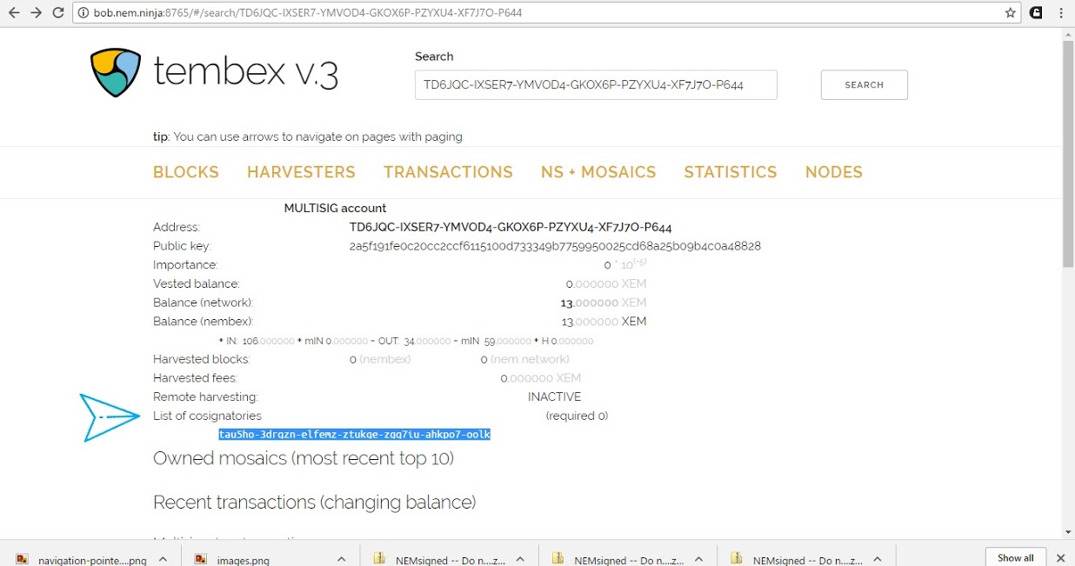The height and width of the screenshot is (566, 1075).
Task: Click the scrollbar up arrow
Action: click(x=1068, y=33)
